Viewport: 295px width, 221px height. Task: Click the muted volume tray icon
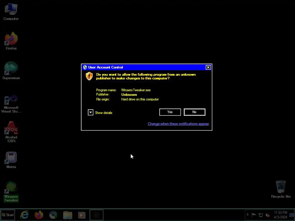268,215
